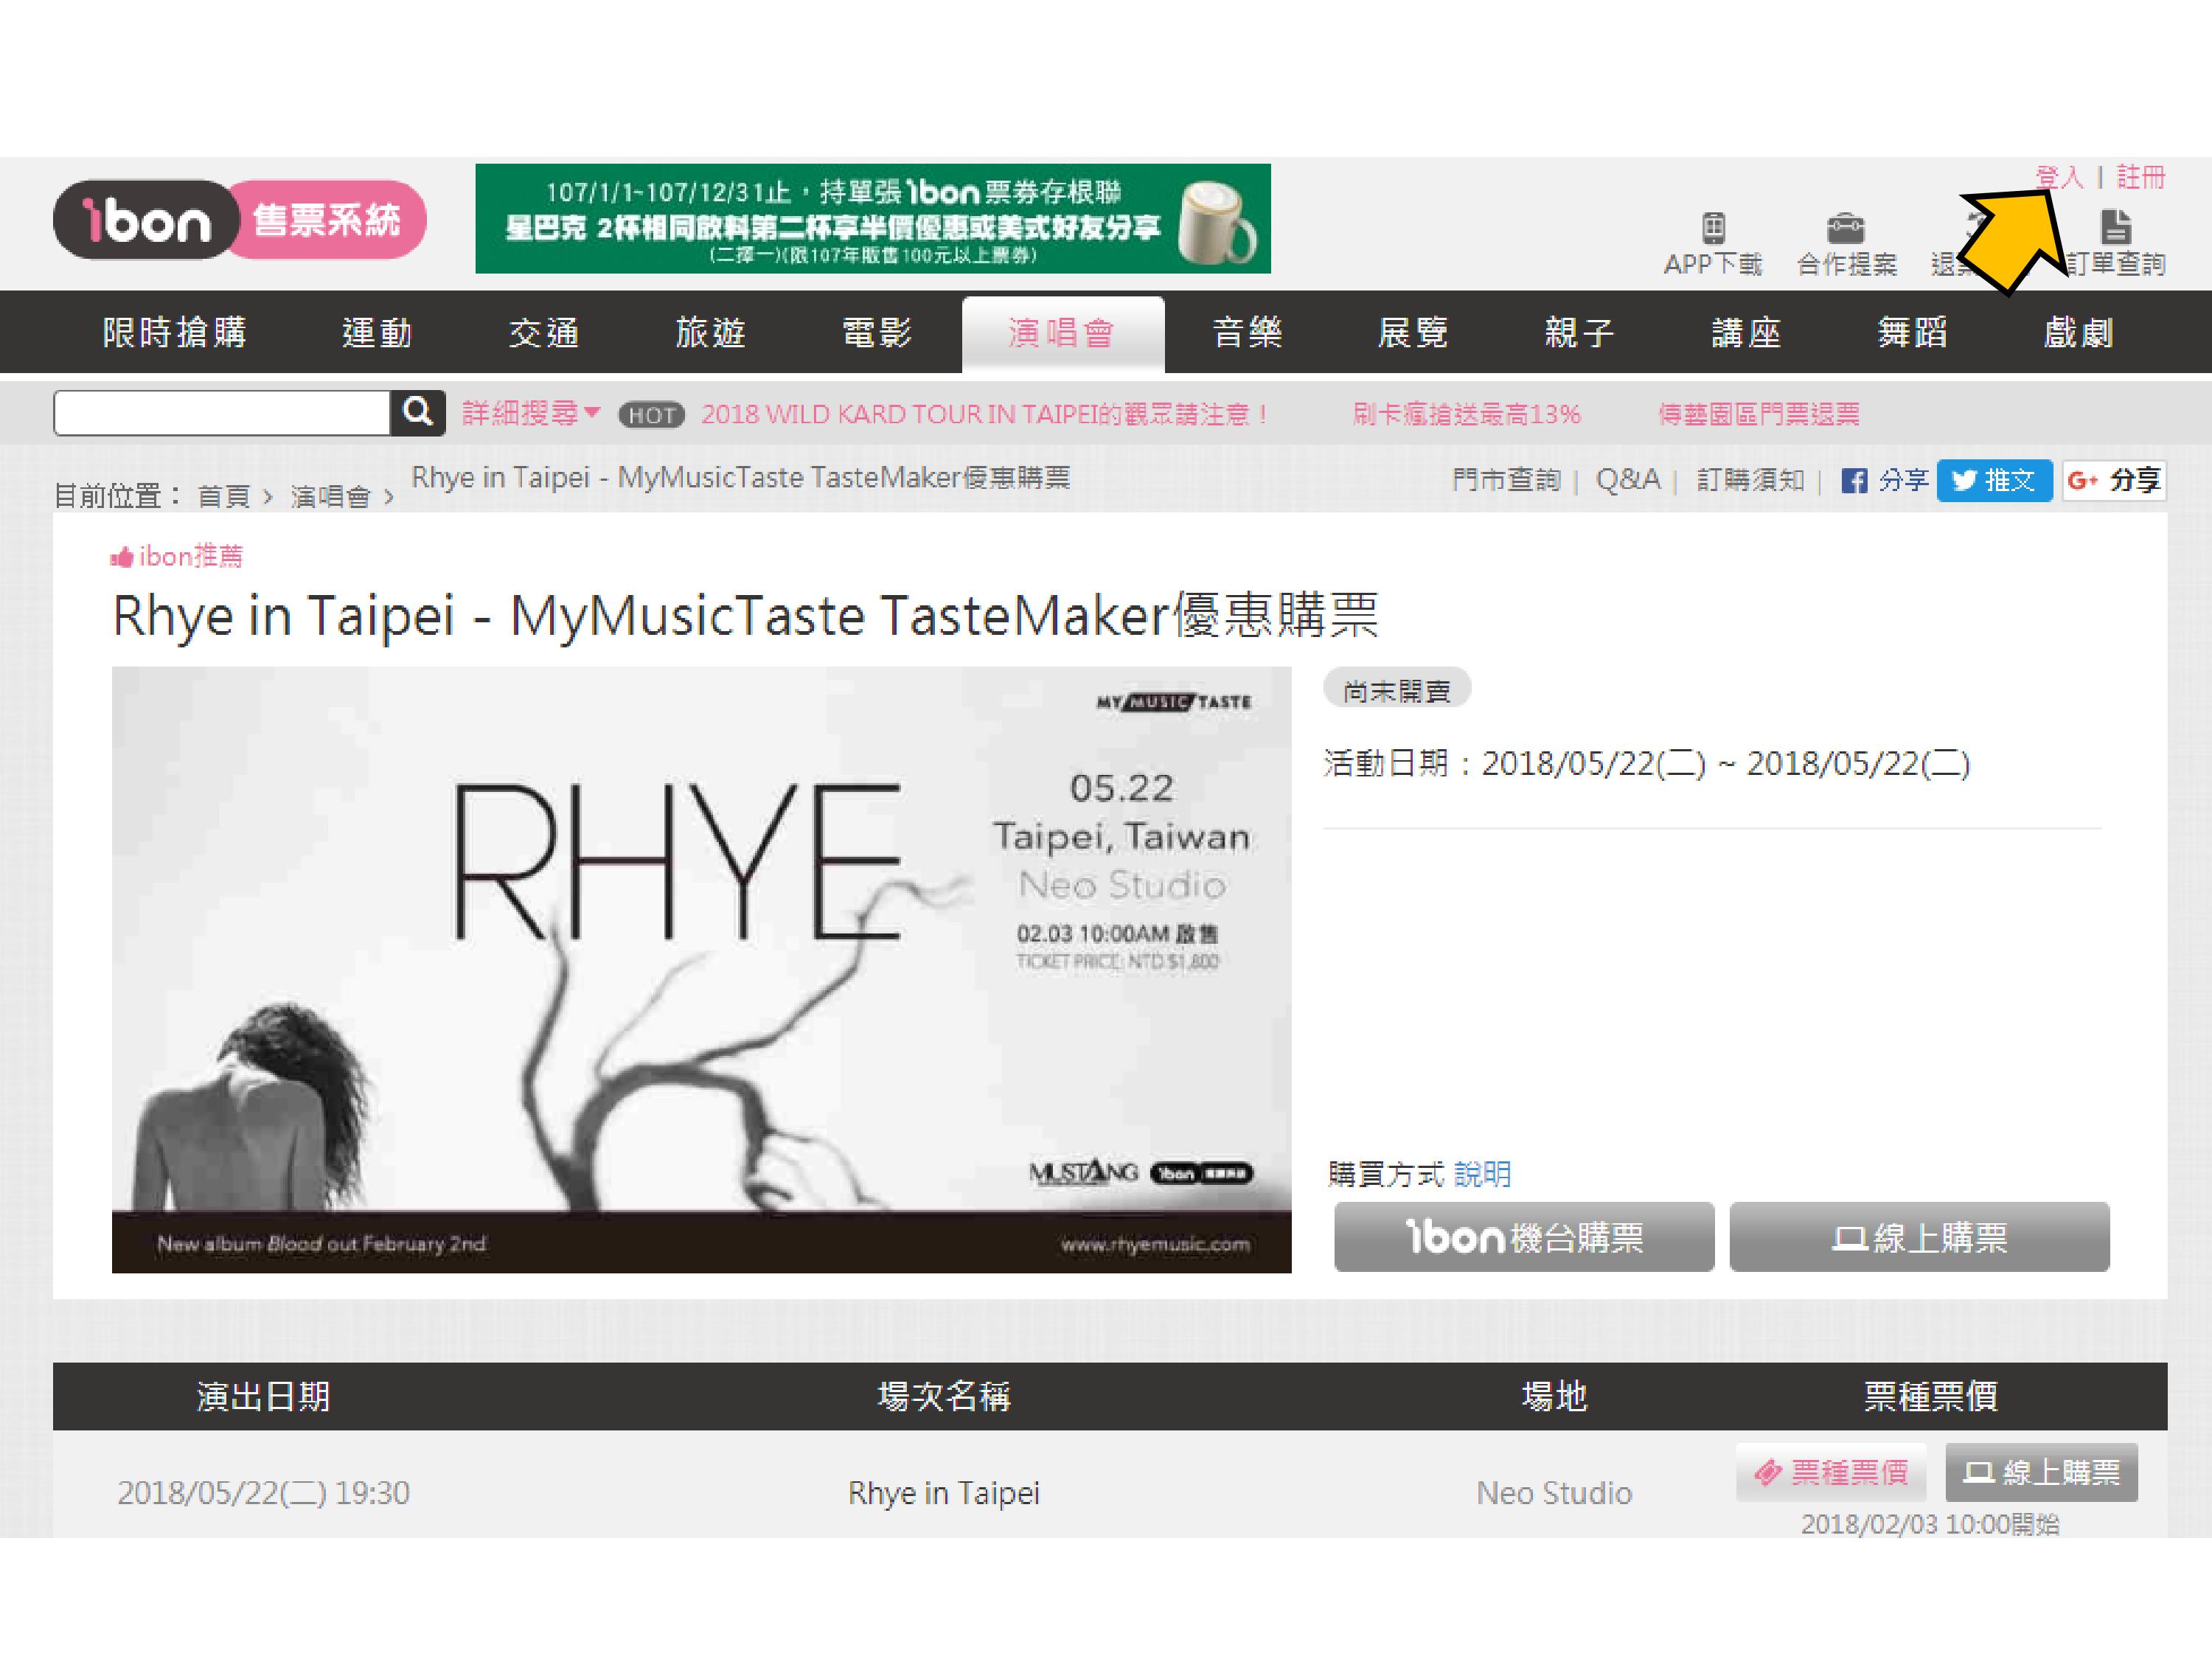Open the Starbucks promotion banner
This screenshot has width=2212, height=1659.
pyautogui.click(x=872, y=219)
